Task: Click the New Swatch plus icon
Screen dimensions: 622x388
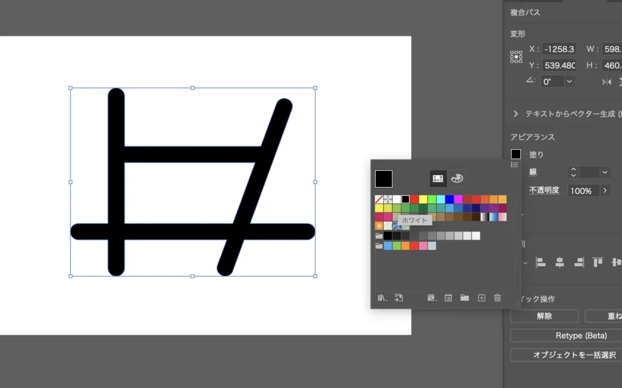Action: 482,298
